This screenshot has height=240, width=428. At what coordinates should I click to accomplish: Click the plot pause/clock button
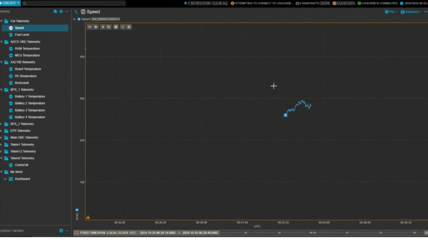tap(116, 27)
